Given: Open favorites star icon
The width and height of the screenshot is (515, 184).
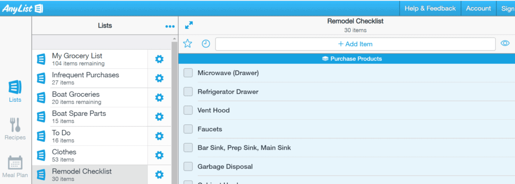Looking at the screenshot, I should [187, 44].
